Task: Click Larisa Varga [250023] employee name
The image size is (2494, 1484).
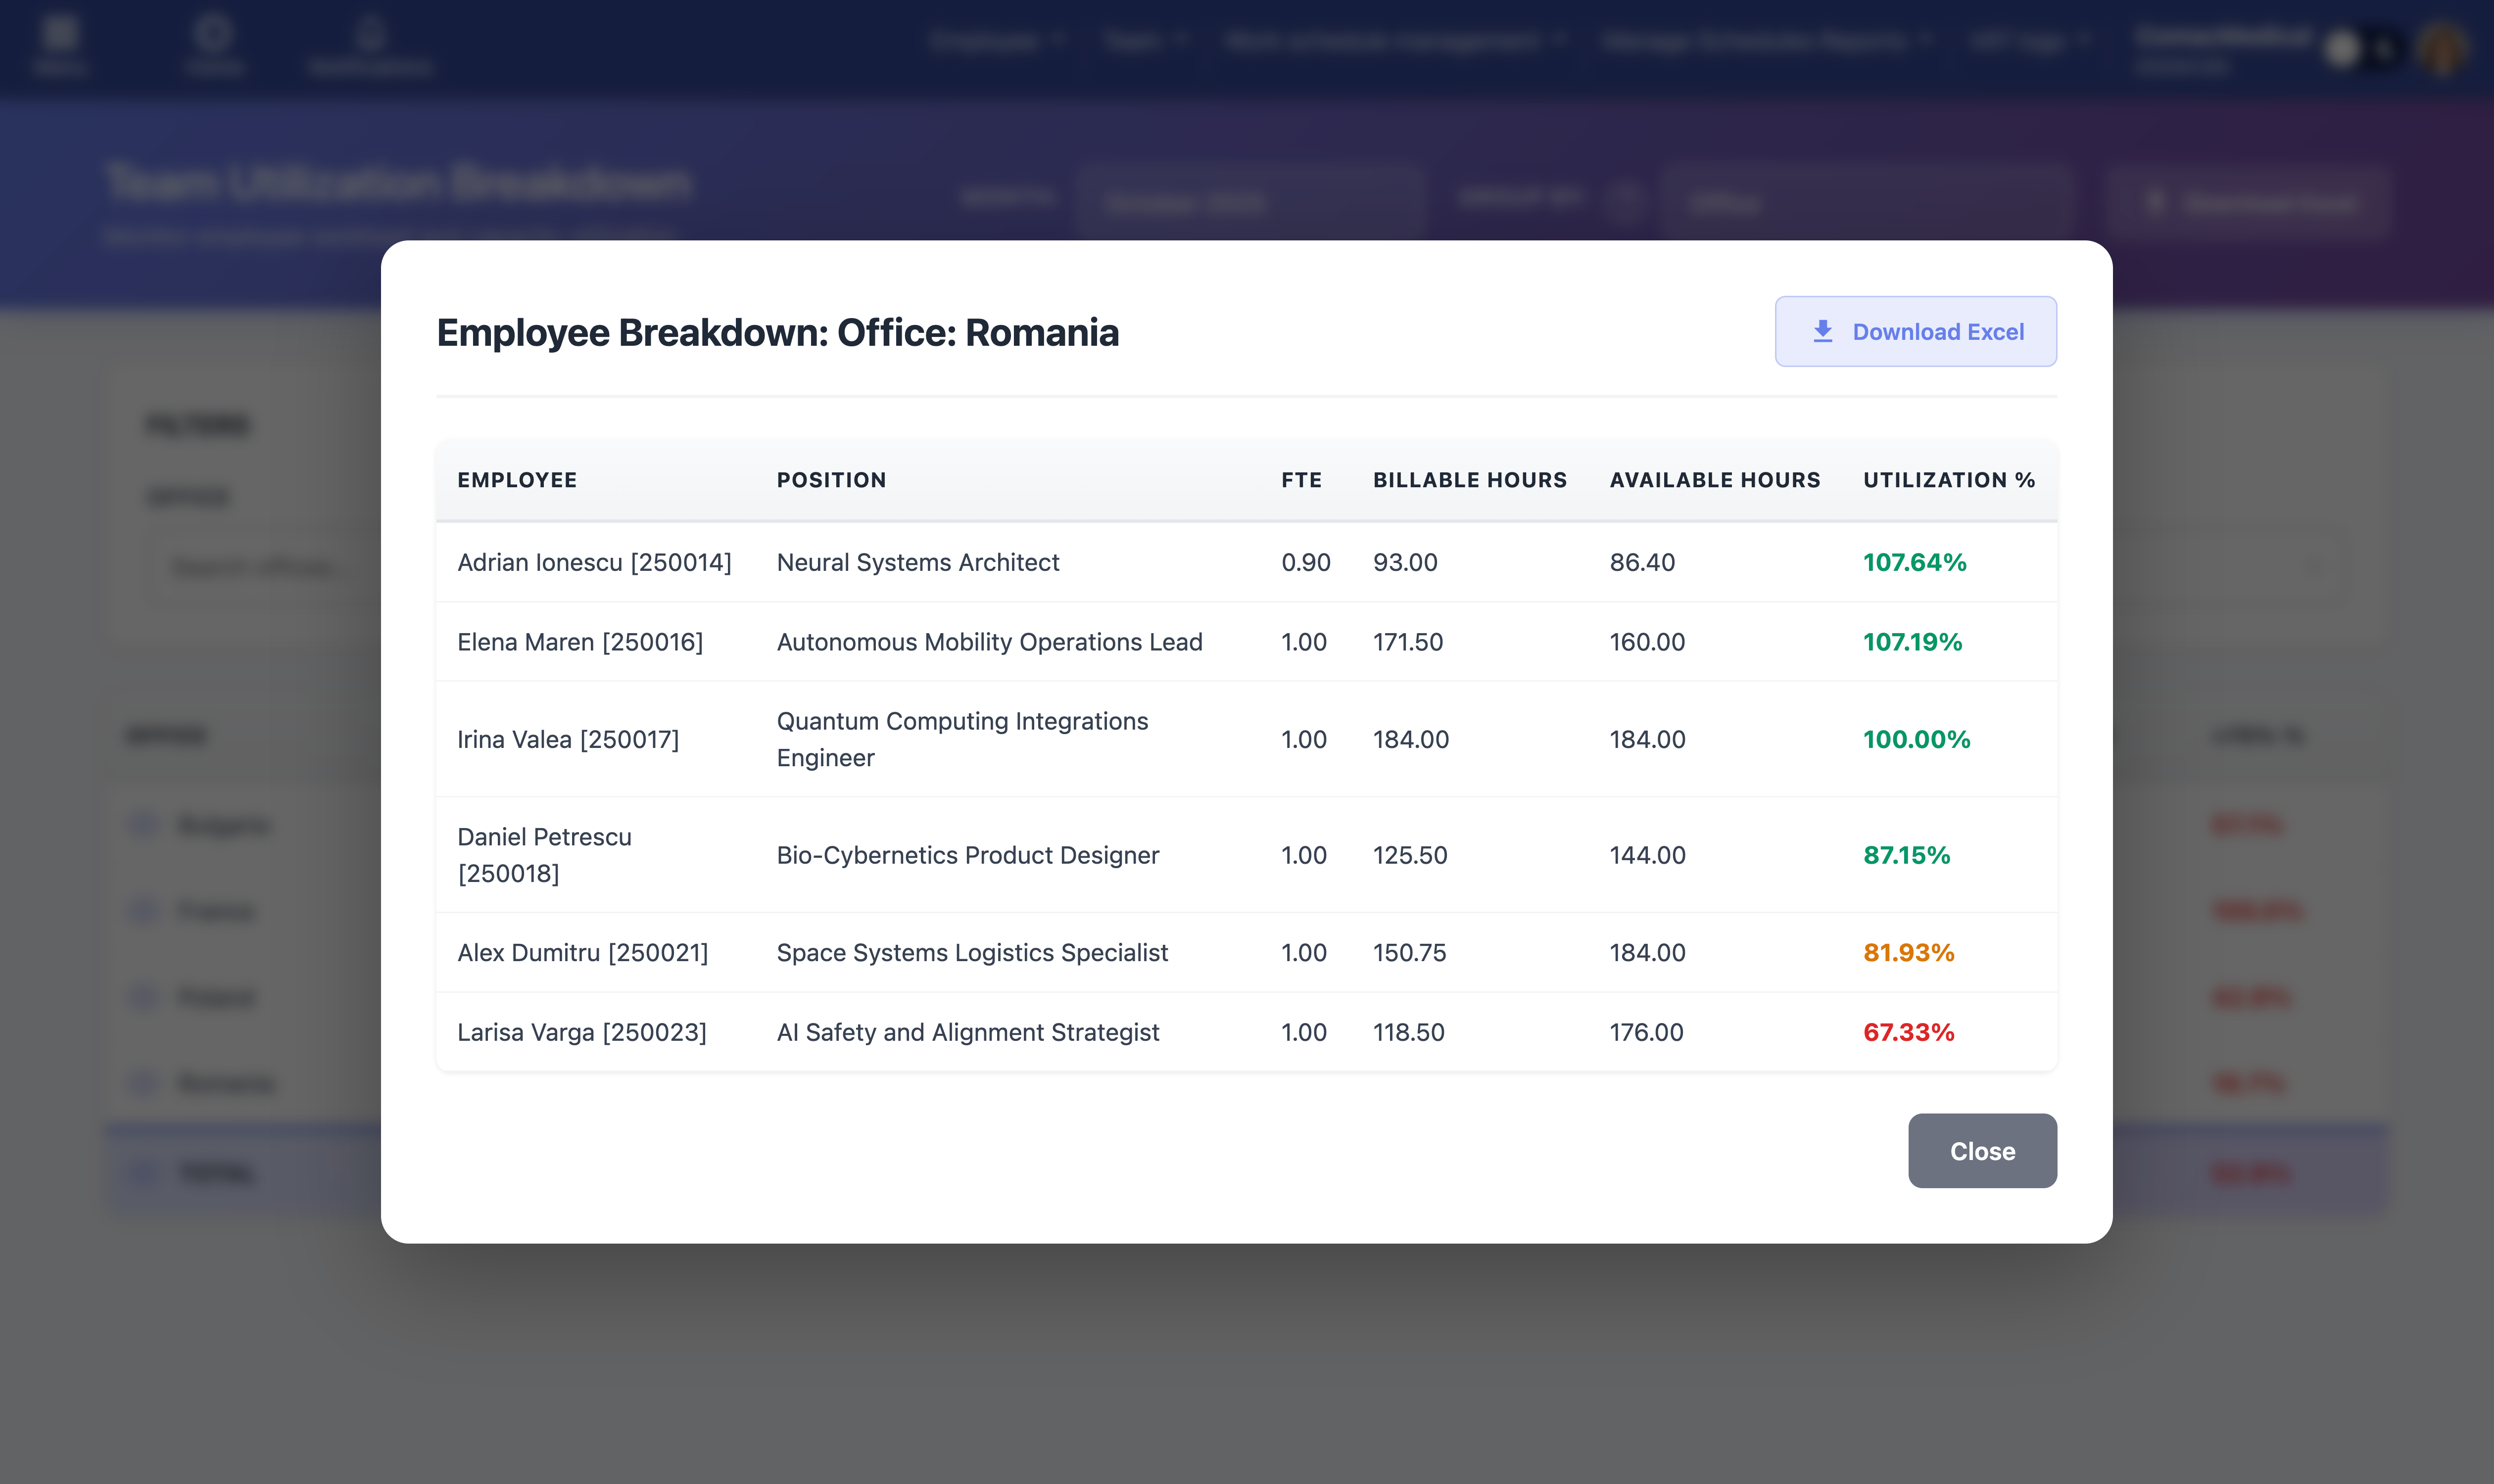Action: click(x=582, y=1032)
